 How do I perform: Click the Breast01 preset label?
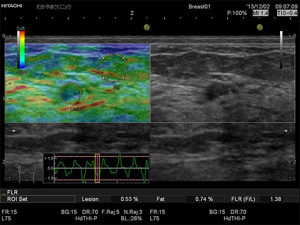pos(200,6)
